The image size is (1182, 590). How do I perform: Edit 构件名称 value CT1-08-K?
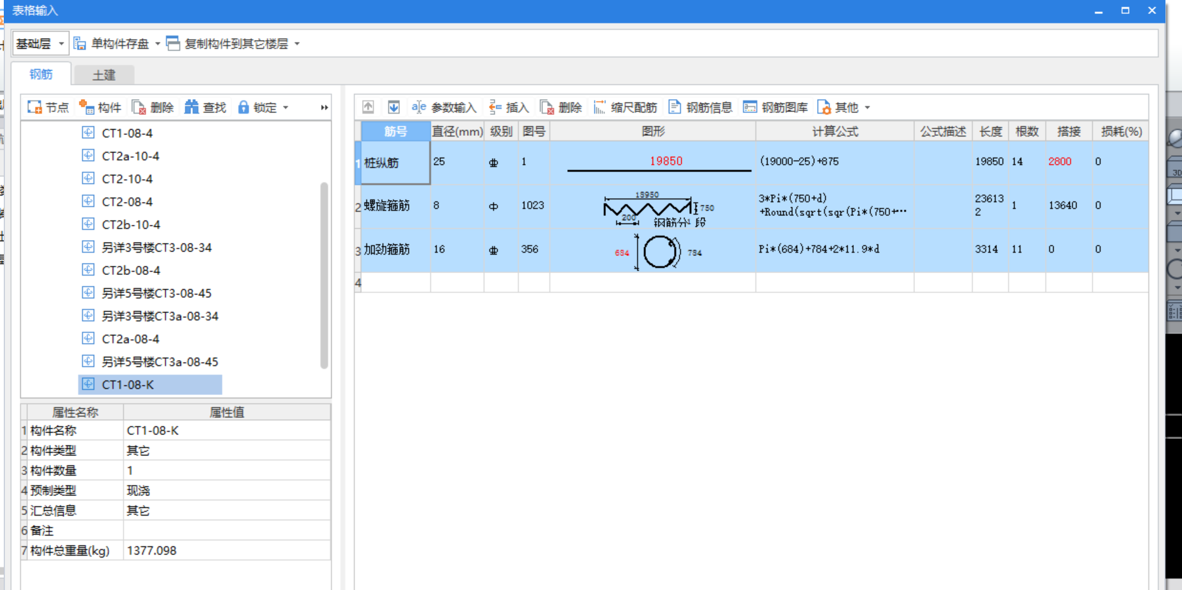pos(227,431)
